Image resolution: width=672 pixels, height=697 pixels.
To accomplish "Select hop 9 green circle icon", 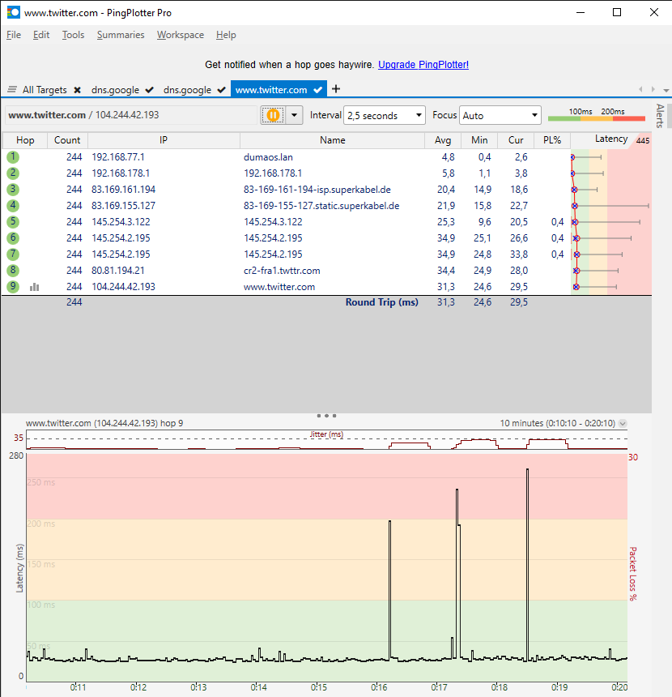I will coord(13,287).
